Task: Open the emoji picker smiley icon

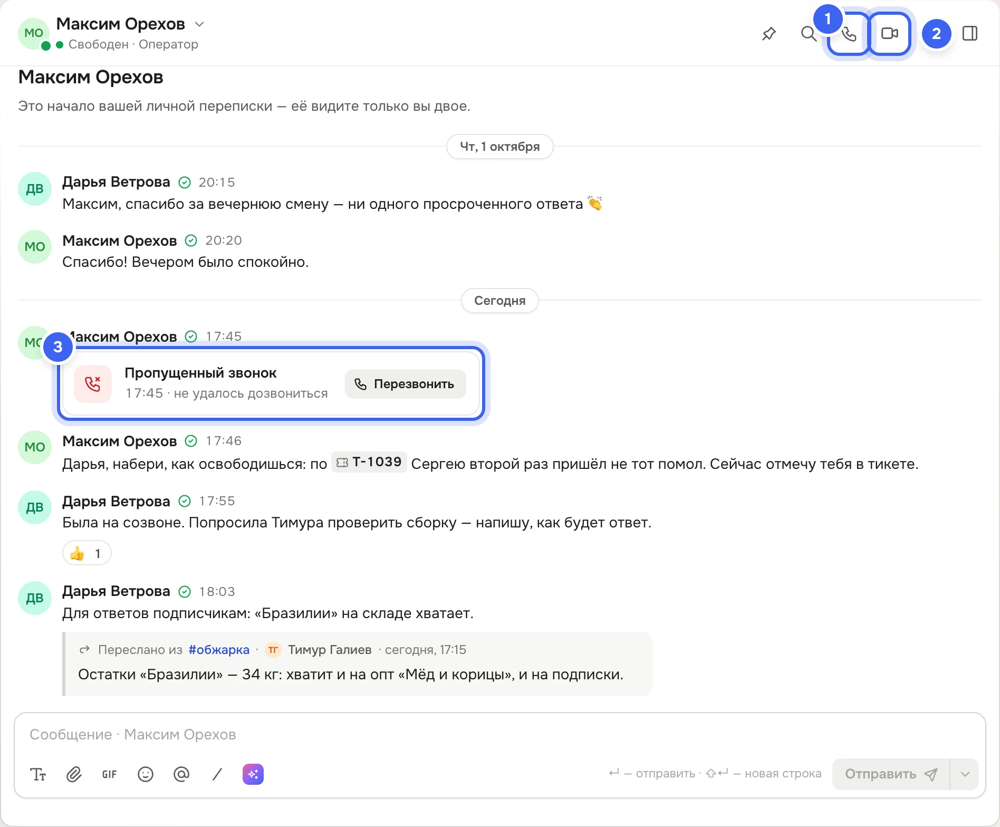Action: click(x=146, y=774)
